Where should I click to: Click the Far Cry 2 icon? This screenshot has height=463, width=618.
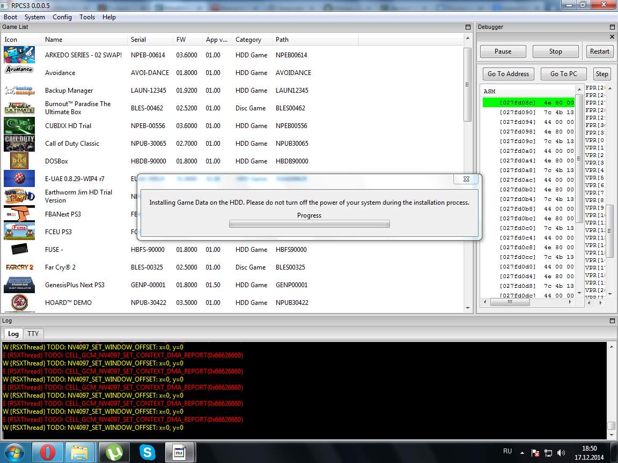pos(19,267)
